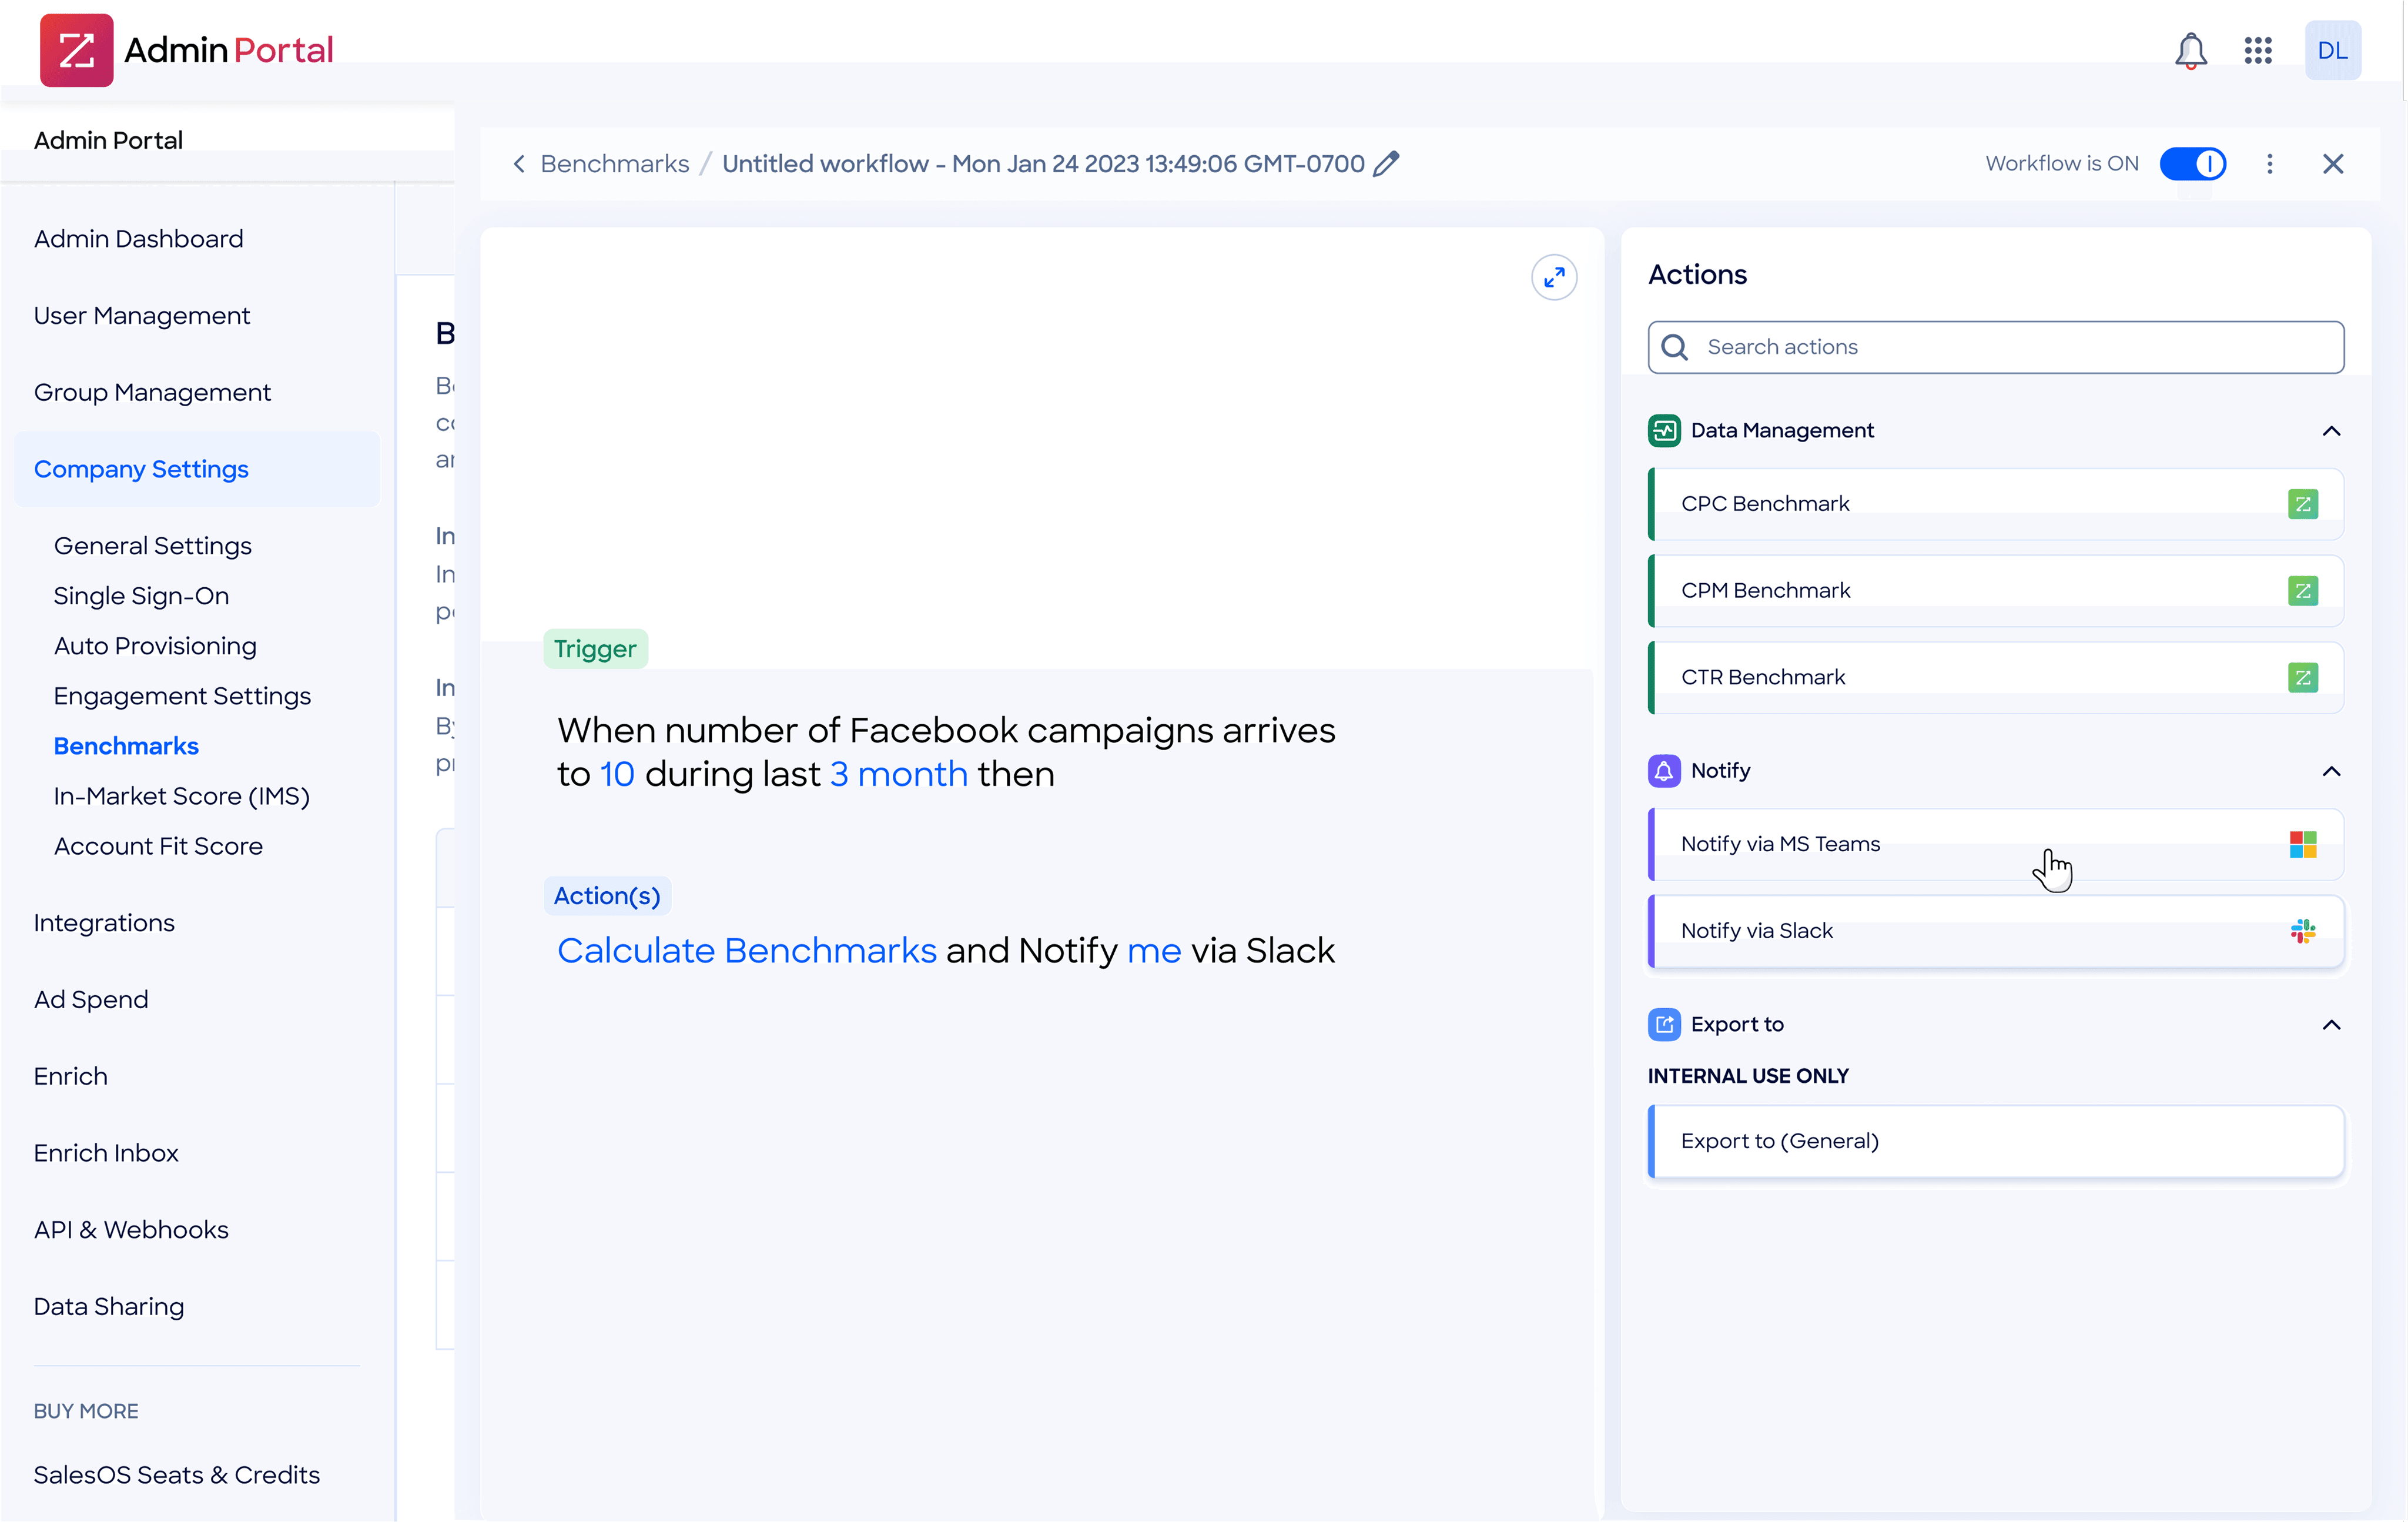Click the Admin Portal Z logo
Viewport: 2408px width, 1522px height.
point(77,50)
